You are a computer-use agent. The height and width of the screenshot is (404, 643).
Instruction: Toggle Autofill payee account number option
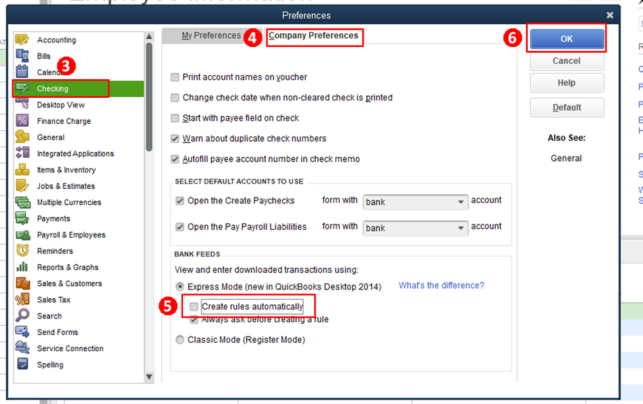click(175, 159)
